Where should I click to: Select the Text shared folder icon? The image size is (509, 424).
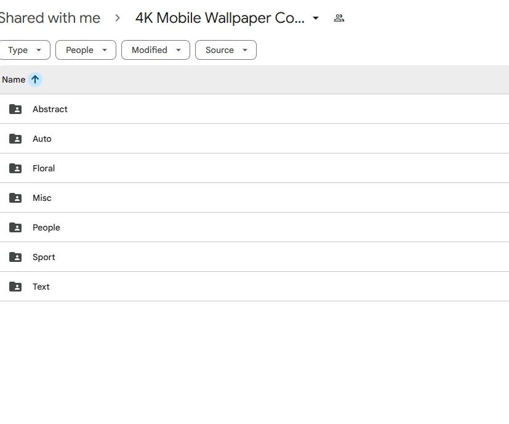click(x=15, y=287)
